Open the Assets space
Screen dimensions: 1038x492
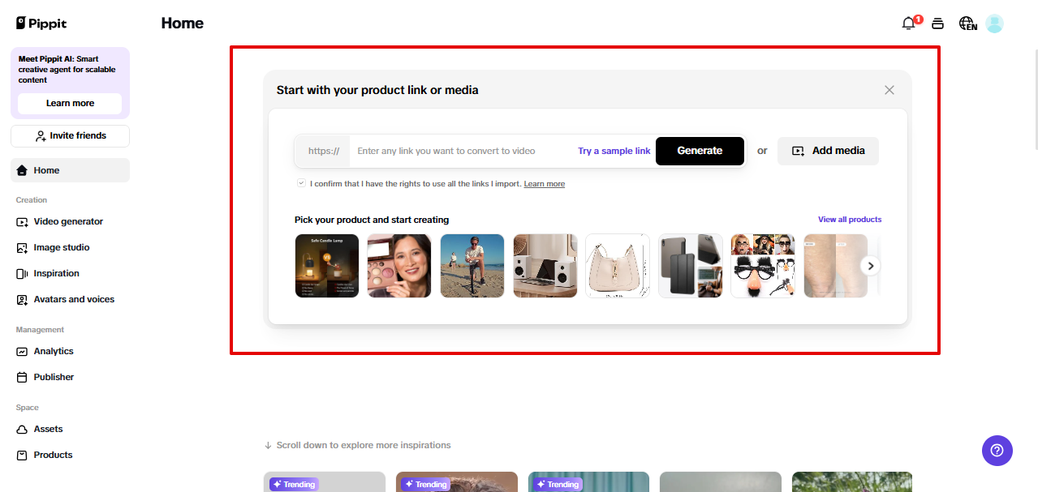coord(47,429)
